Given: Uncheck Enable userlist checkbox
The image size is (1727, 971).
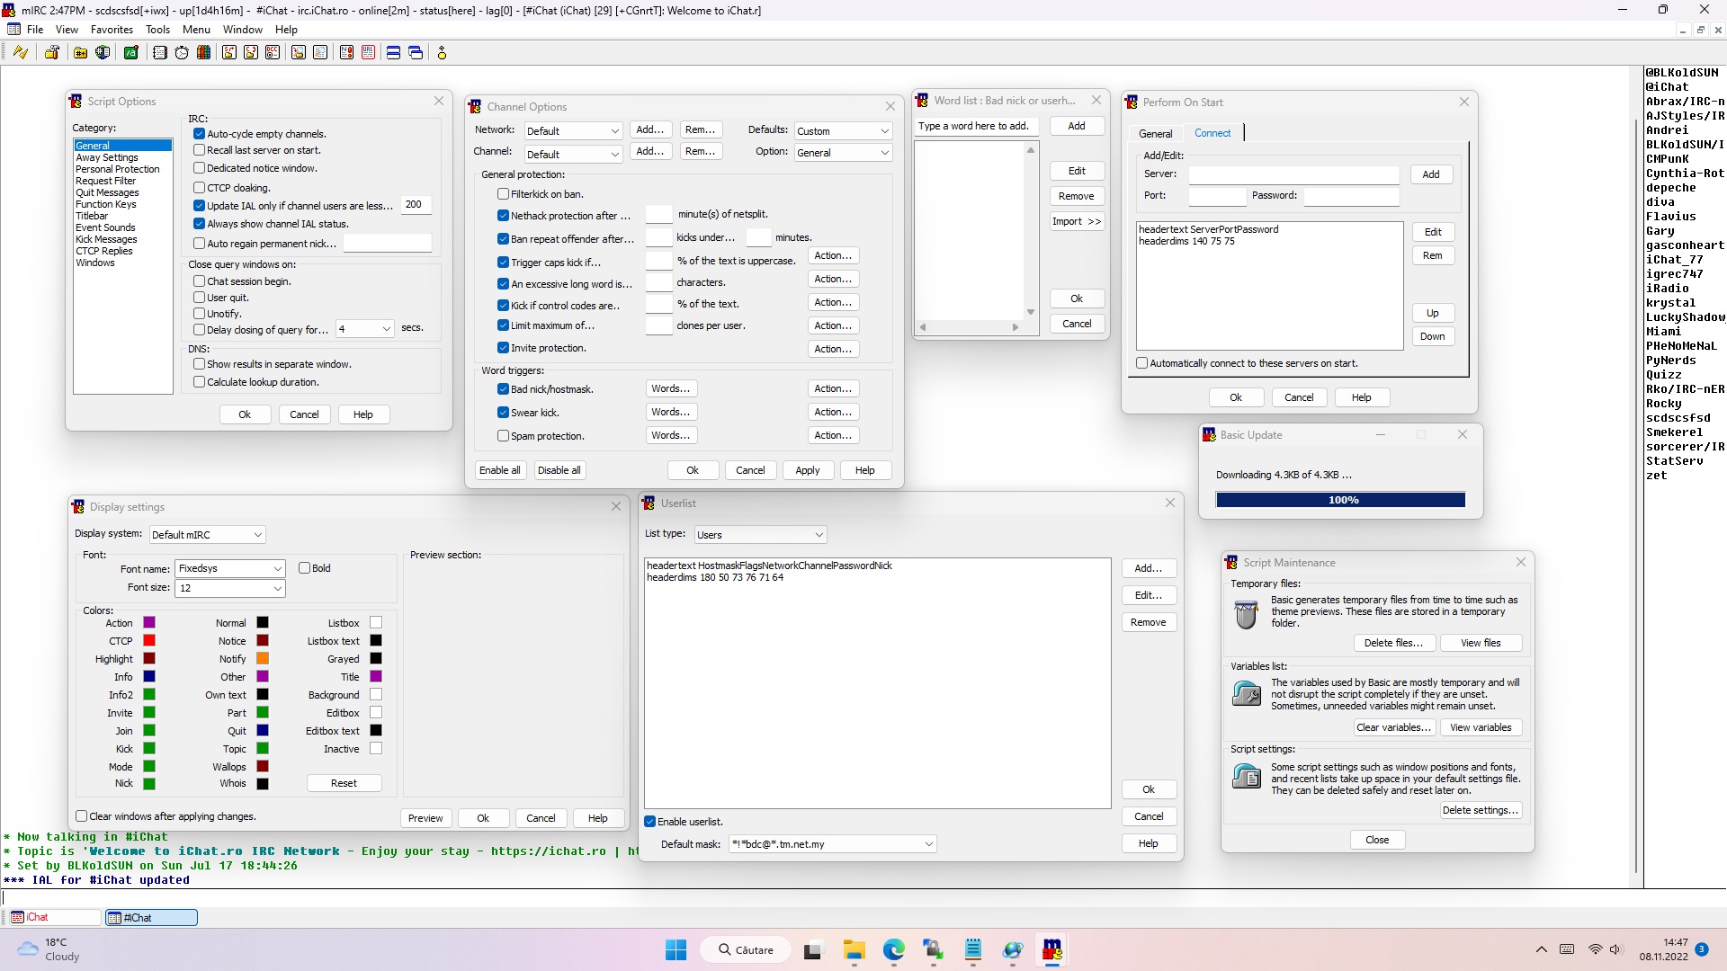Looking at the screenshot, I should coord(650,822).
